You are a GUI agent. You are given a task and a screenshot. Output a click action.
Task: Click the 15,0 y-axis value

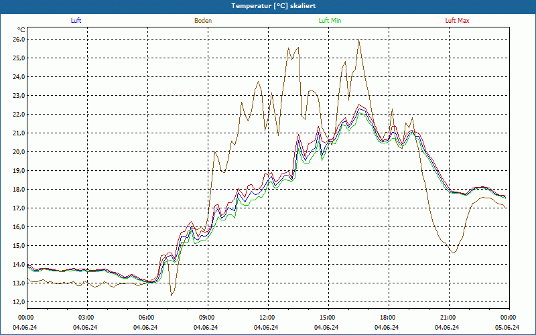pos(19,246)
